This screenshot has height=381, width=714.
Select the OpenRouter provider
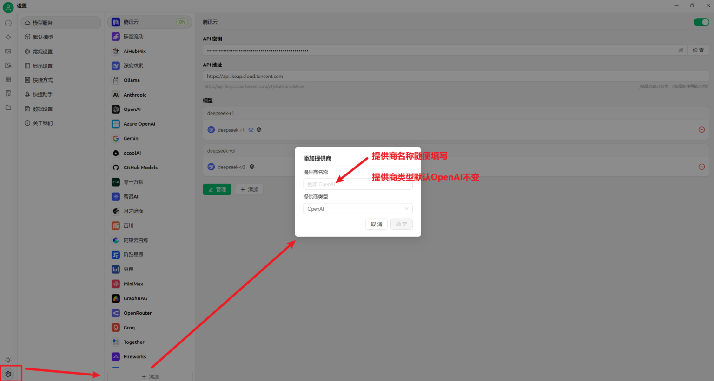coord(150,313)
